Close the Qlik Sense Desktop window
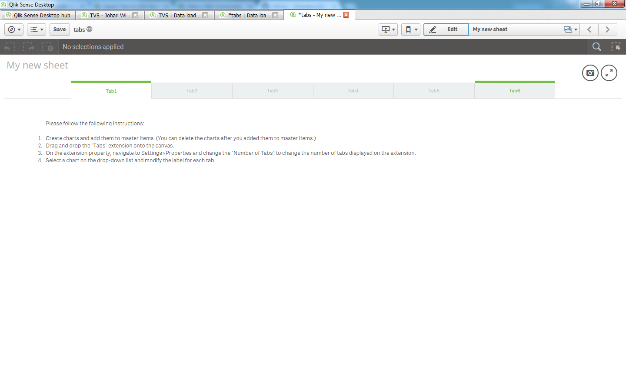Image resolution: width=626 pixels, height=373 pixels. coord(614,4)
